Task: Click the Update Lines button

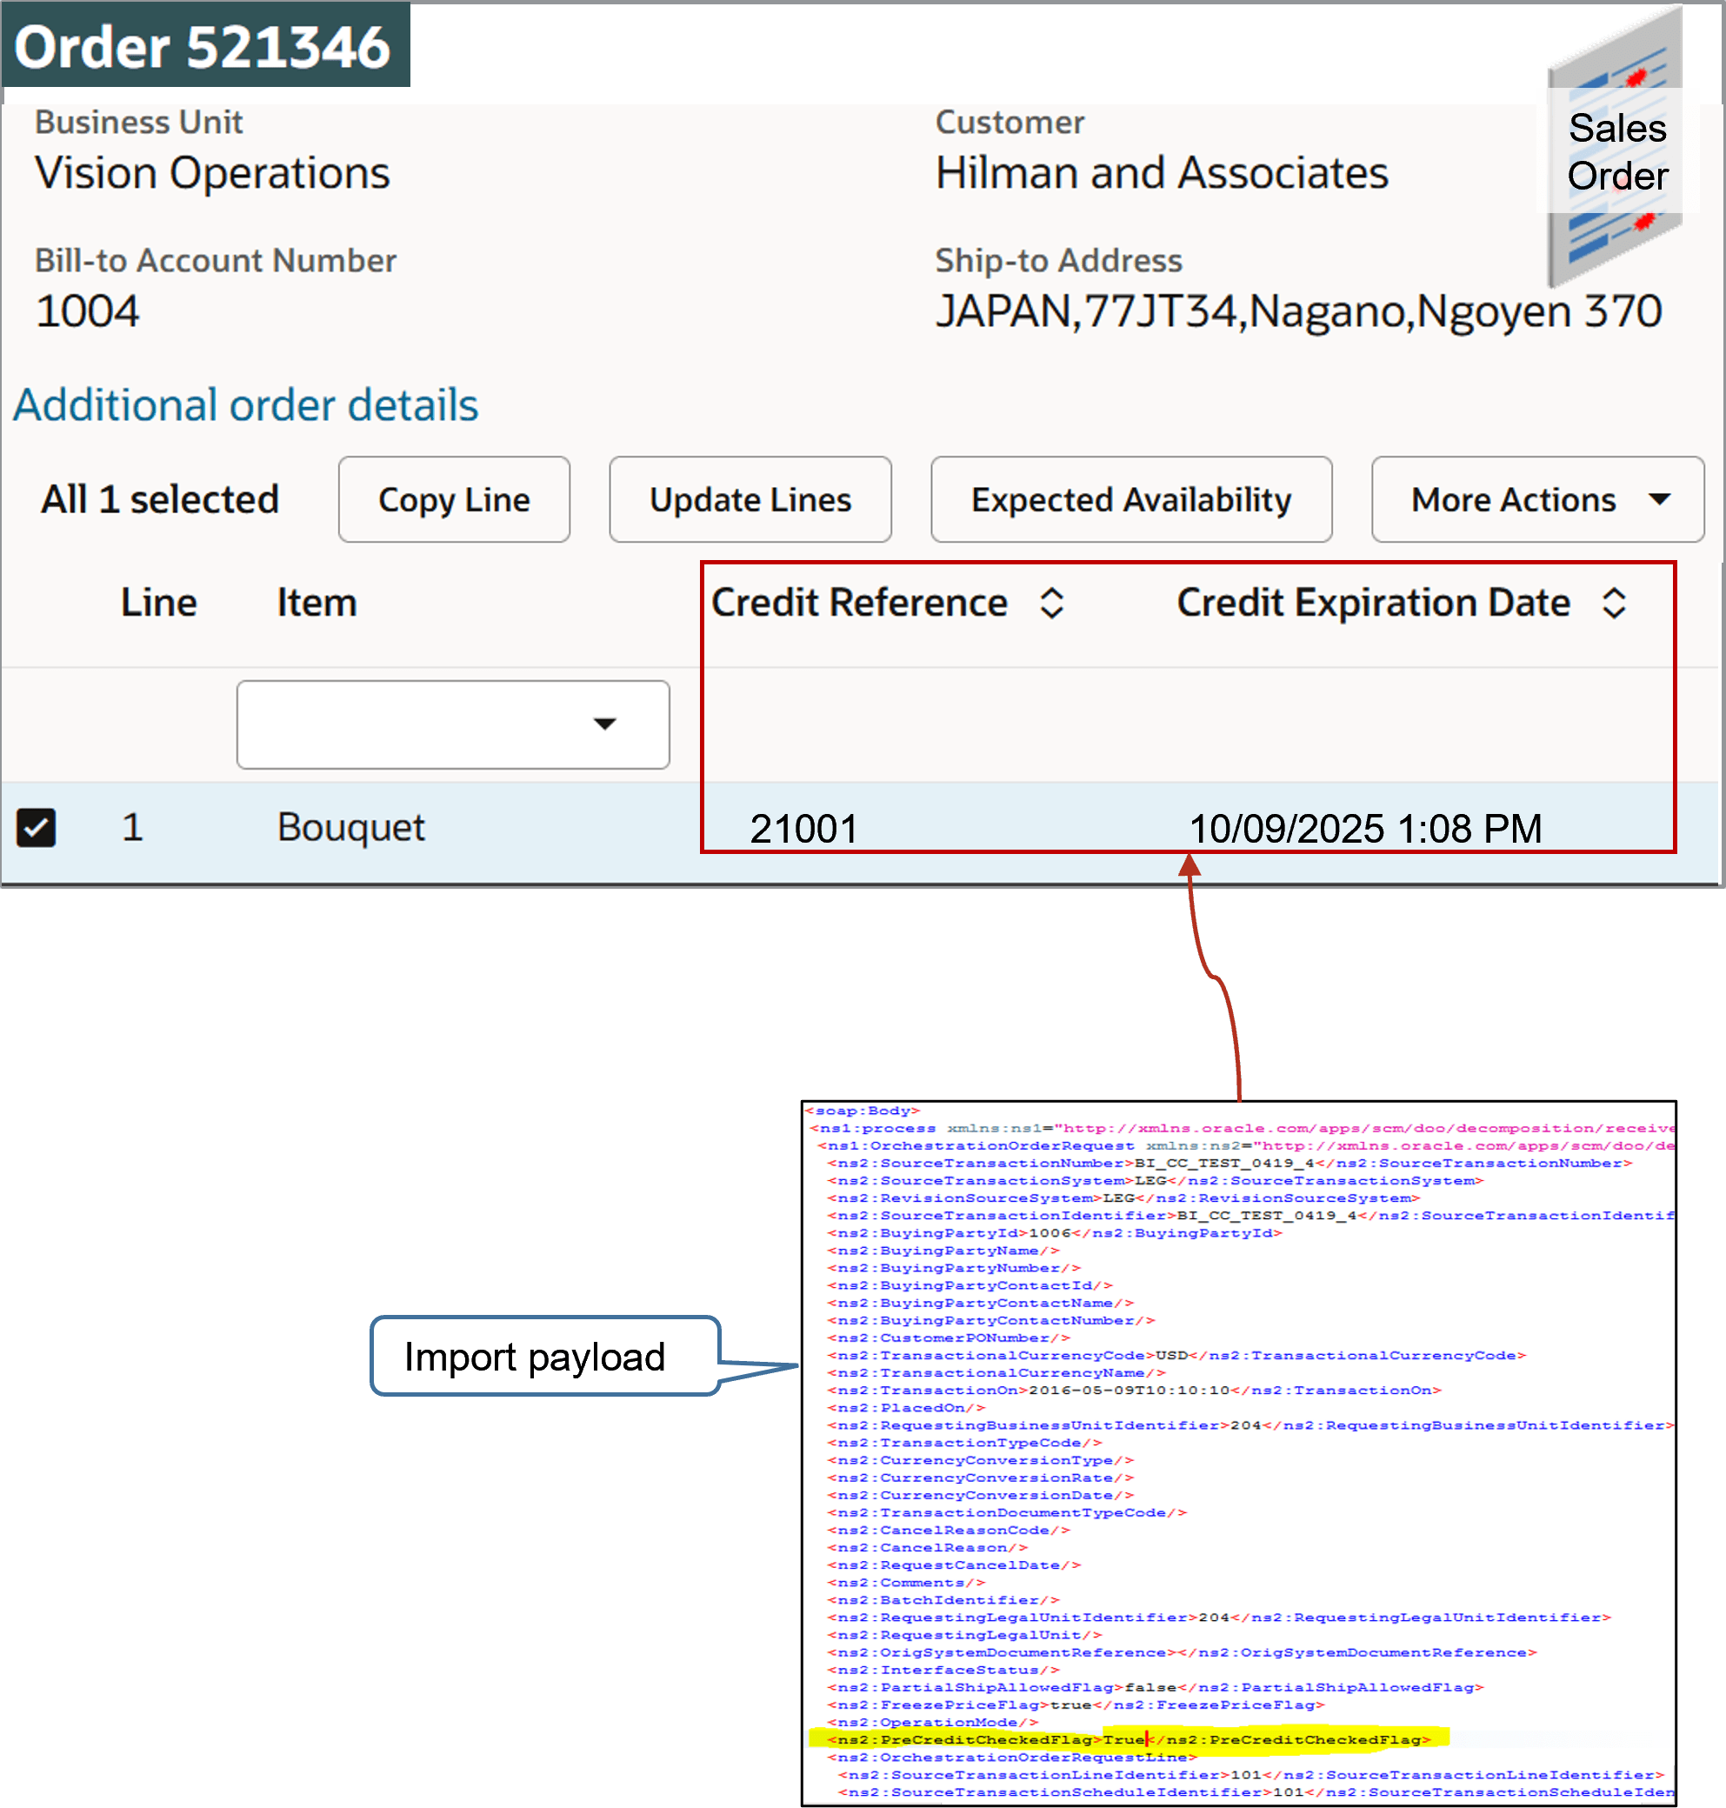Action: [x=750, y=500]
